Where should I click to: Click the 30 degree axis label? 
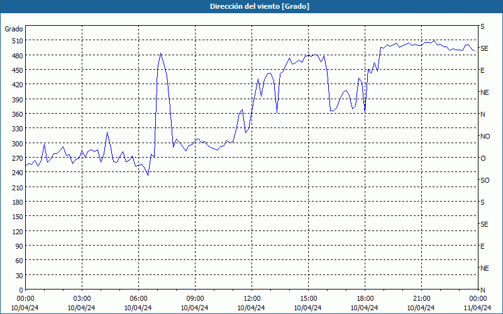pos(19,276)
